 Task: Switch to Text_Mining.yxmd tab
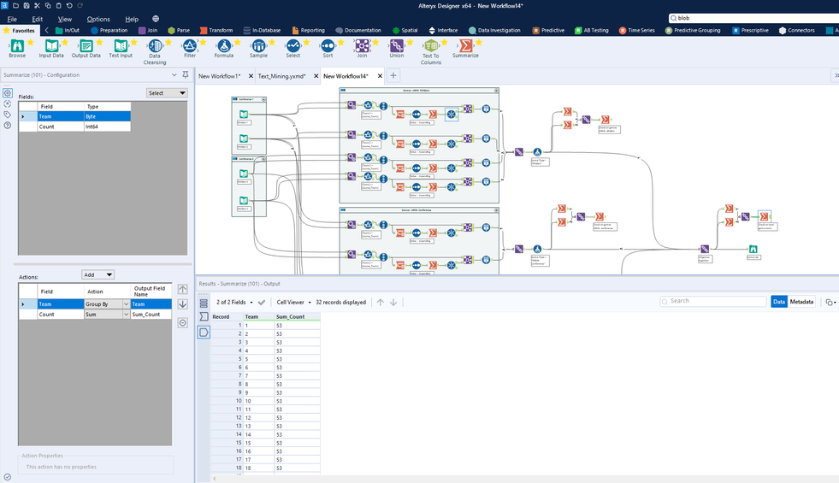tap(282, 76)
